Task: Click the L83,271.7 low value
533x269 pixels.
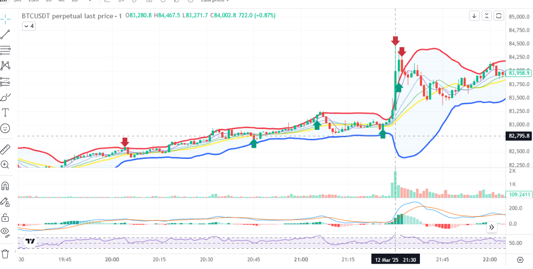Action: pyautogui.click(x=195, y=15)
